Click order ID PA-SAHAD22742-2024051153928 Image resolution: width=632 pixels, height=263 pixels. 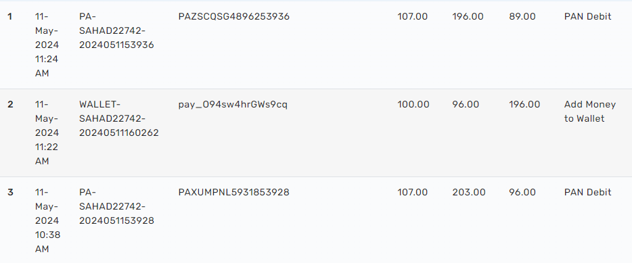pos(116,206)
